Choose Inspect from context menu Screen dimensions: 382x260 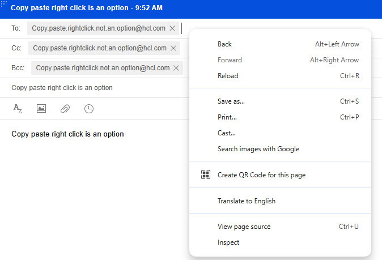point(228,242)
